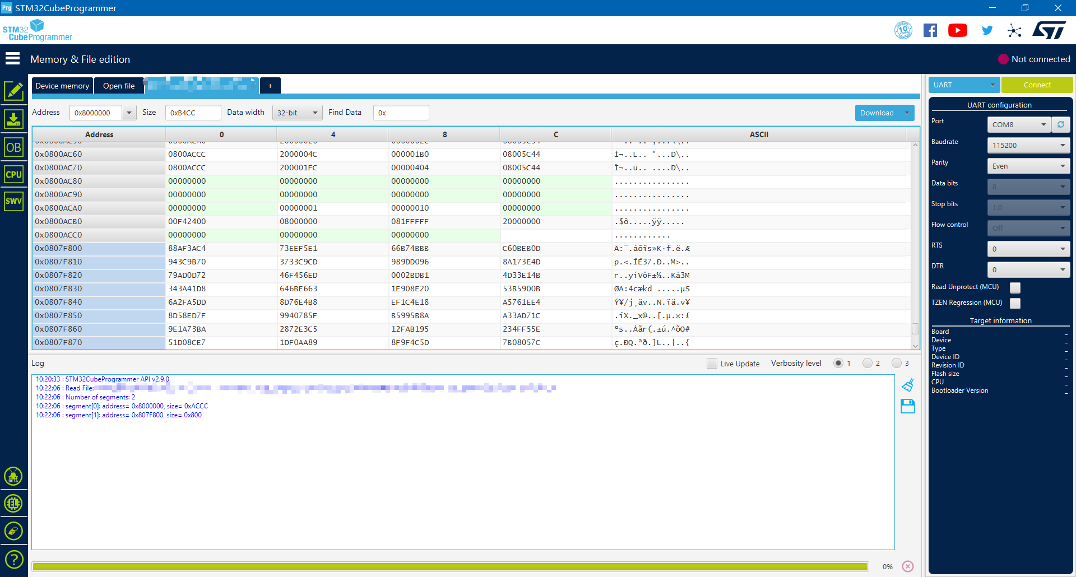Image resolution: width=1076 pixels, height=577 pixels.
Task: Switch to the Open file tab
Action: tap(119, 86)
